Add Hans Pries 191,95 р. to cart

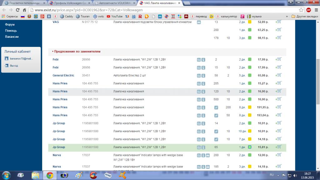tap(278, 107)
